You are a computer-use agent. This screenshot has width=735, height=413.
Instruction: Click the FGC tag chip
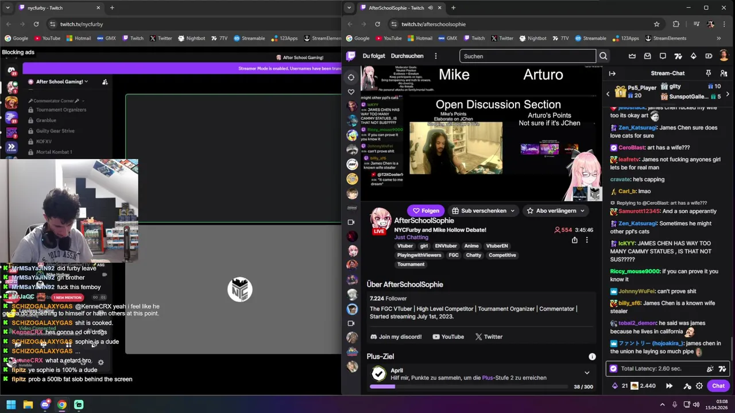tap(454, 255)
